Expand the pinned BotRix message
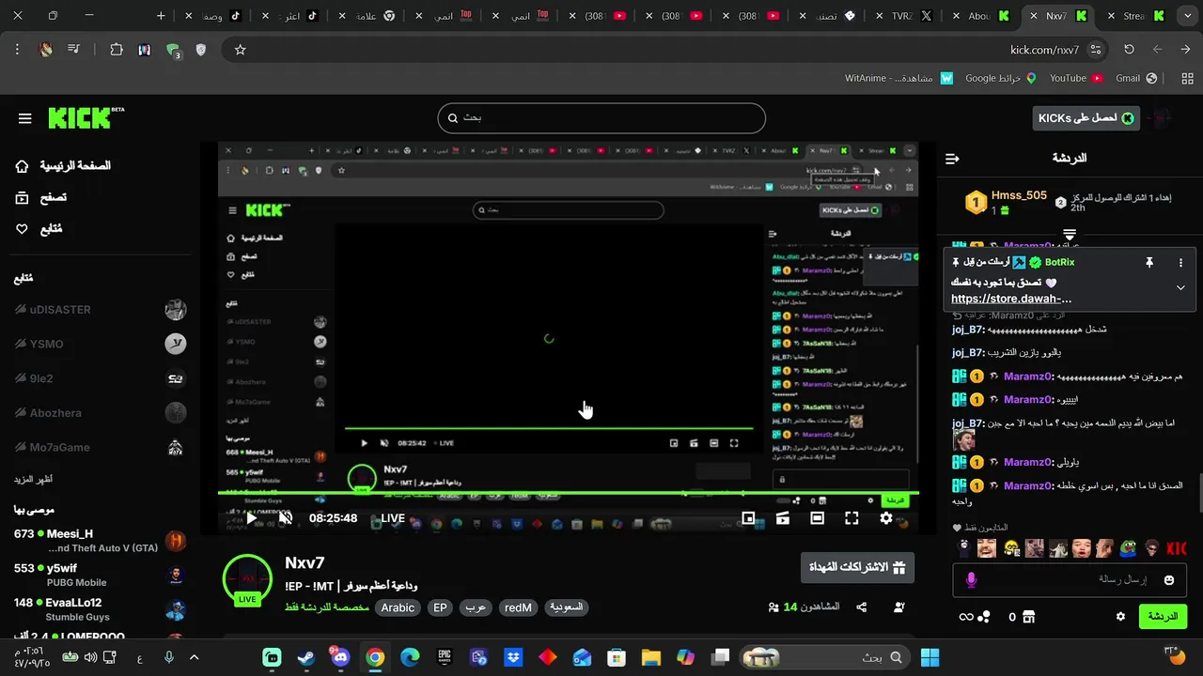The image size is (1203, 676). pos(1180,287)
